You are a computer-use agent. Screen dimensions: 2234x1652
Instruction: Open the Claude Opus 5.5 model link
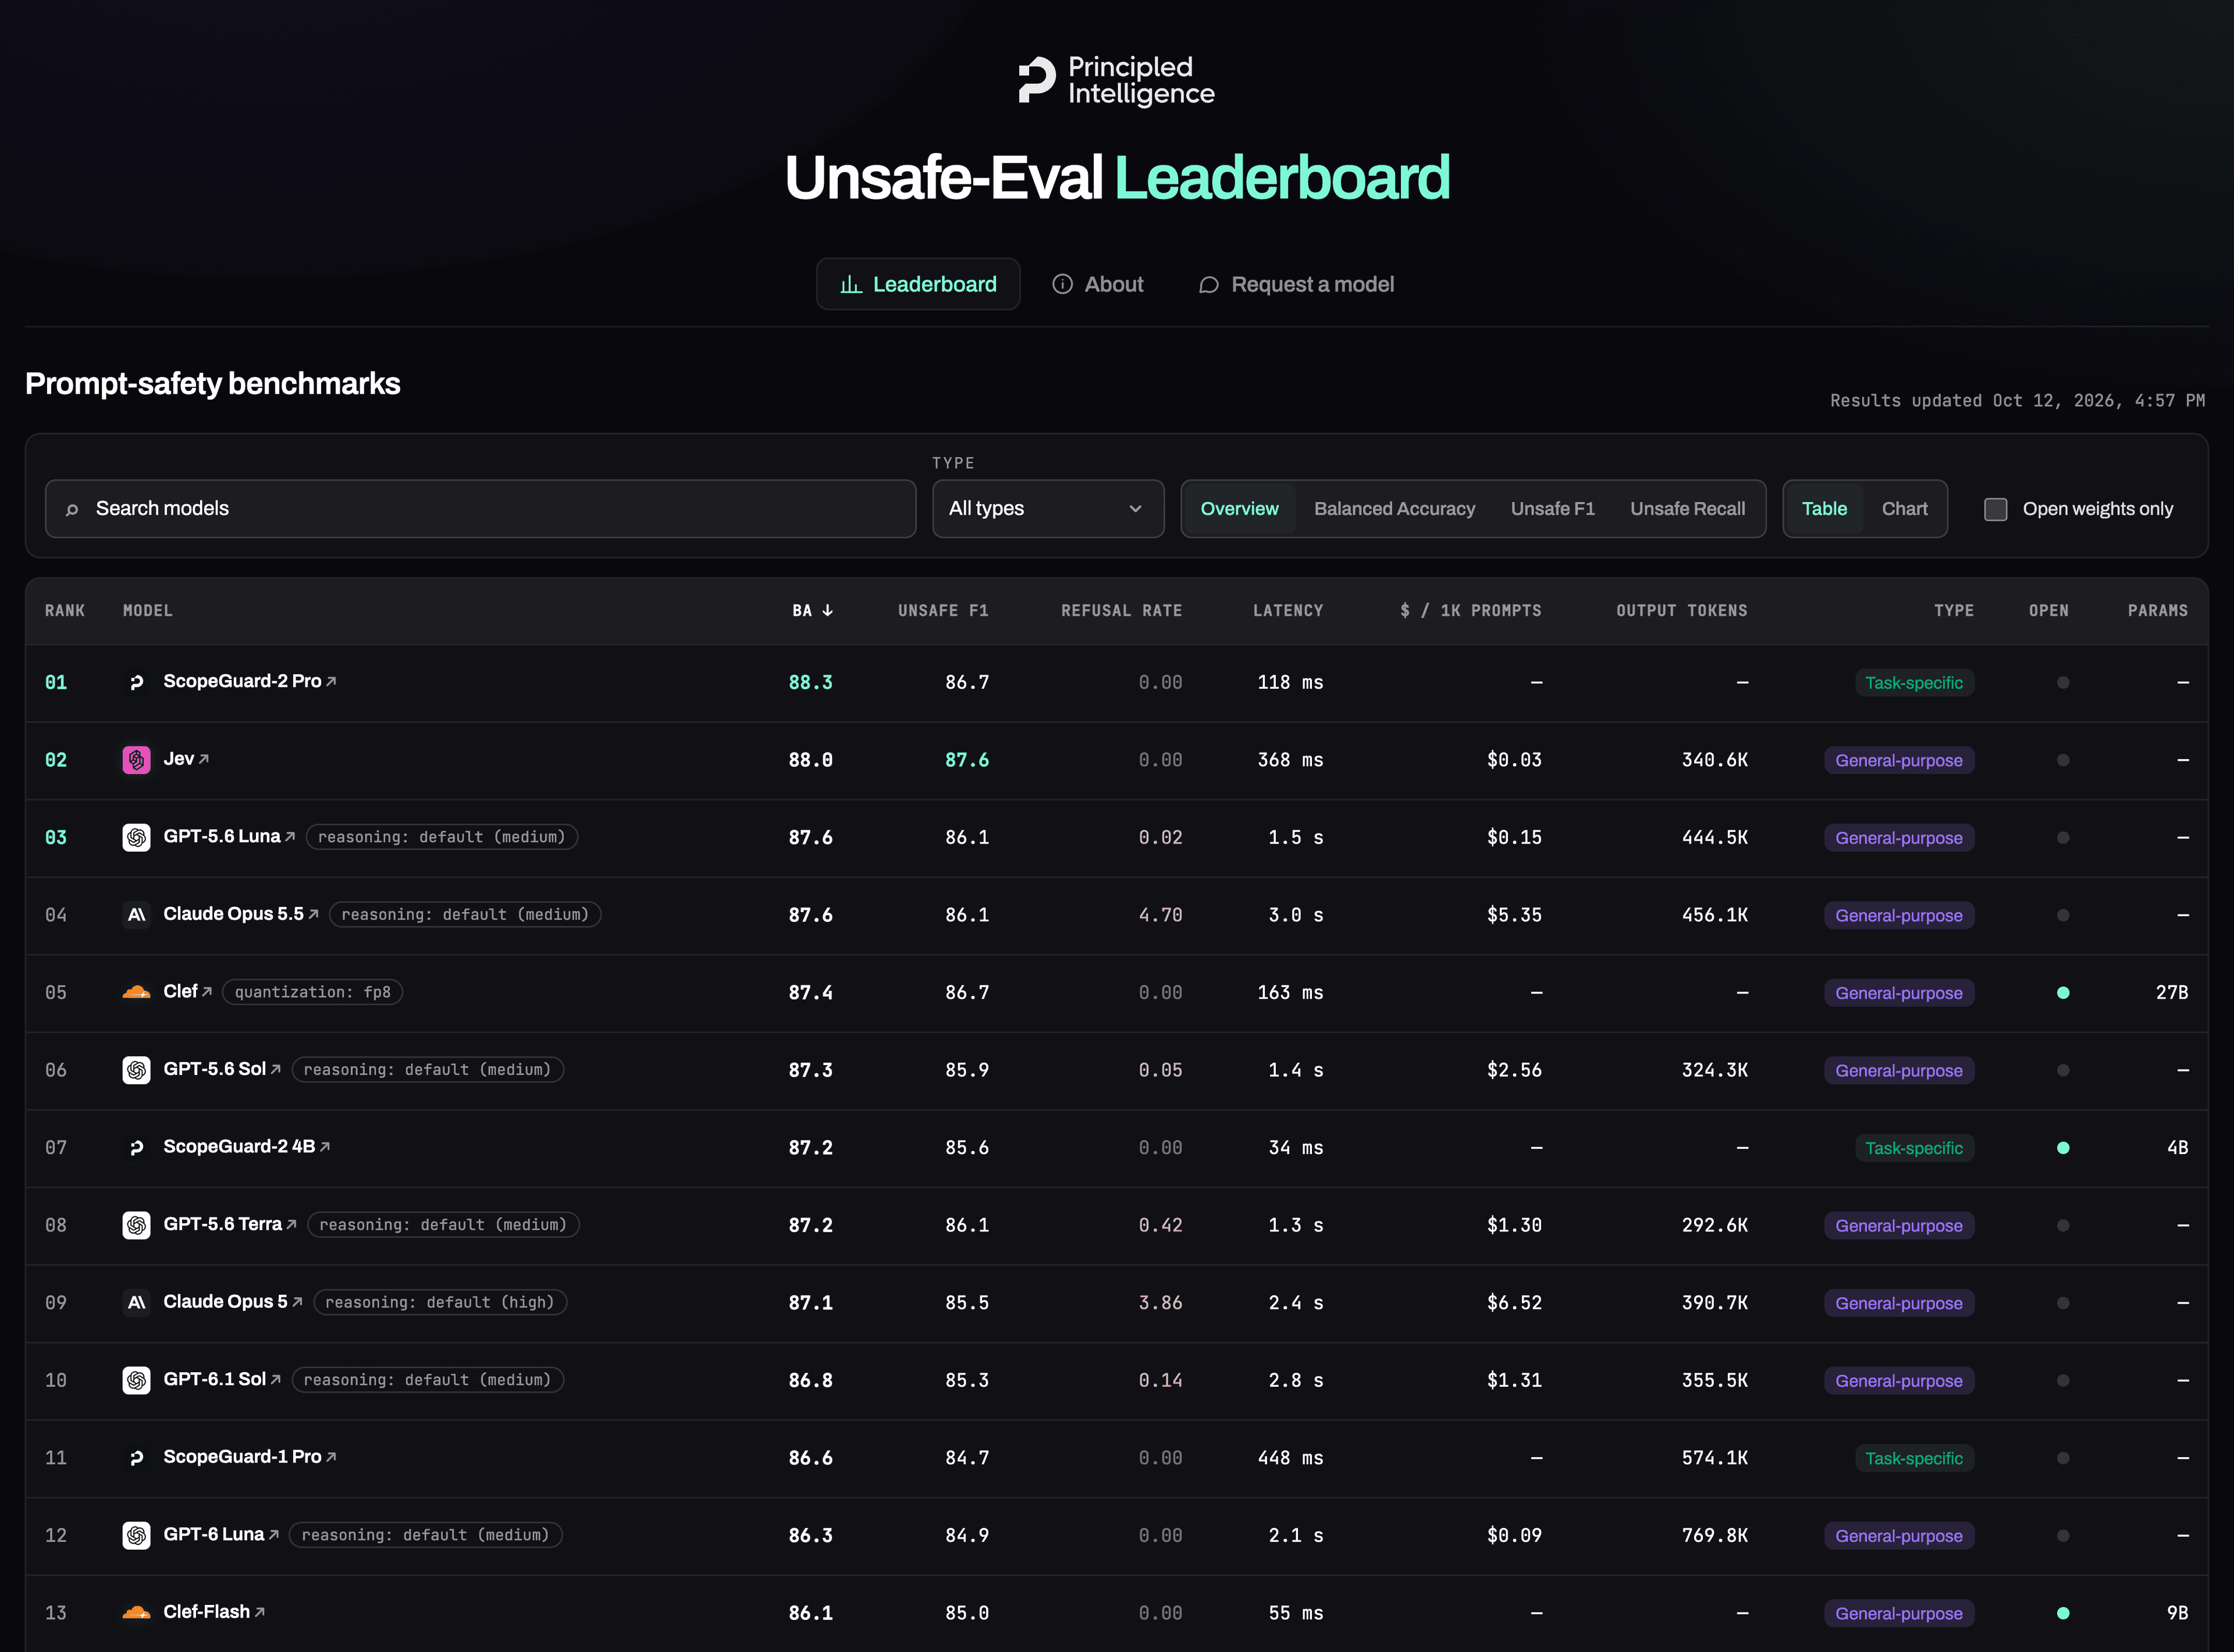(x=241, y=914)
